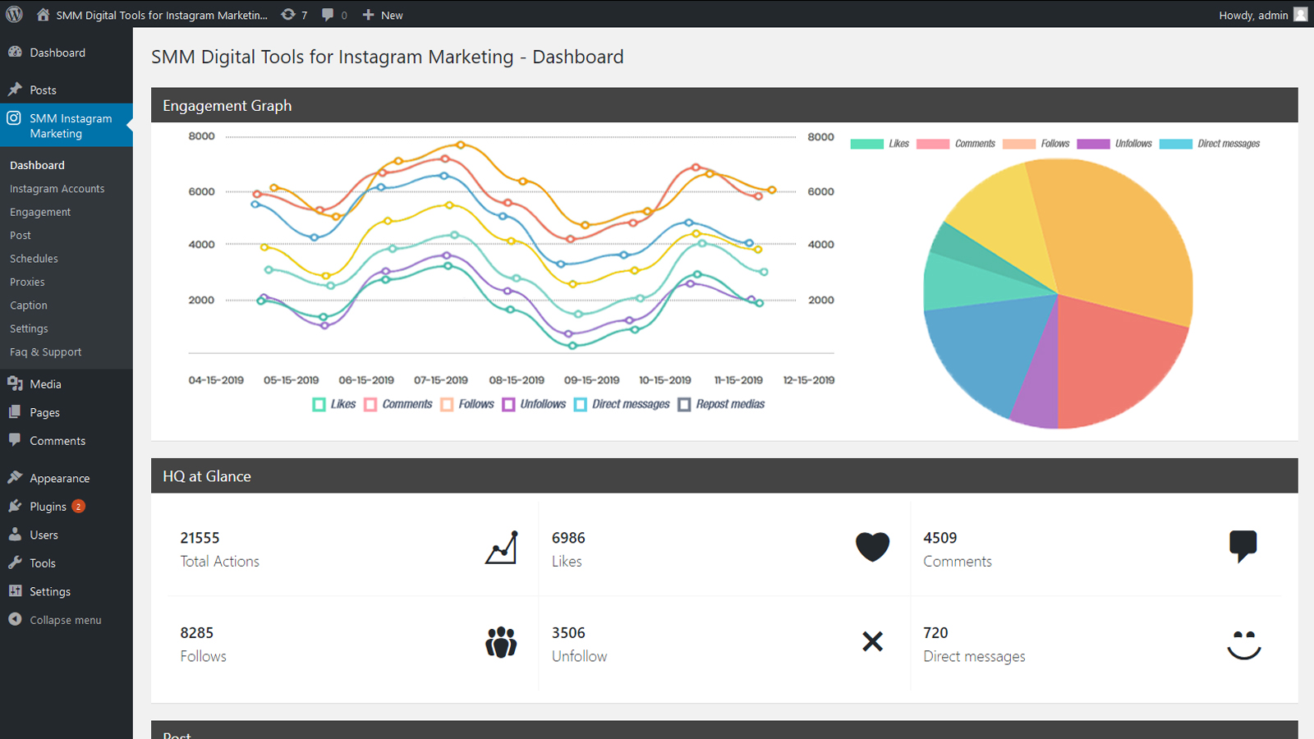Click the Plugins plug icon

click(x=15, y=506)
